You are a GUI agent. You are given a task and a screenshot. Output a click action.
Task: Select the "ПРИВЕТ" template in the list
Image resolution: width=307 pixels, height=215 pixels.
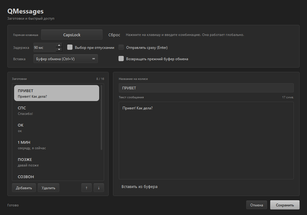[56, 93]
